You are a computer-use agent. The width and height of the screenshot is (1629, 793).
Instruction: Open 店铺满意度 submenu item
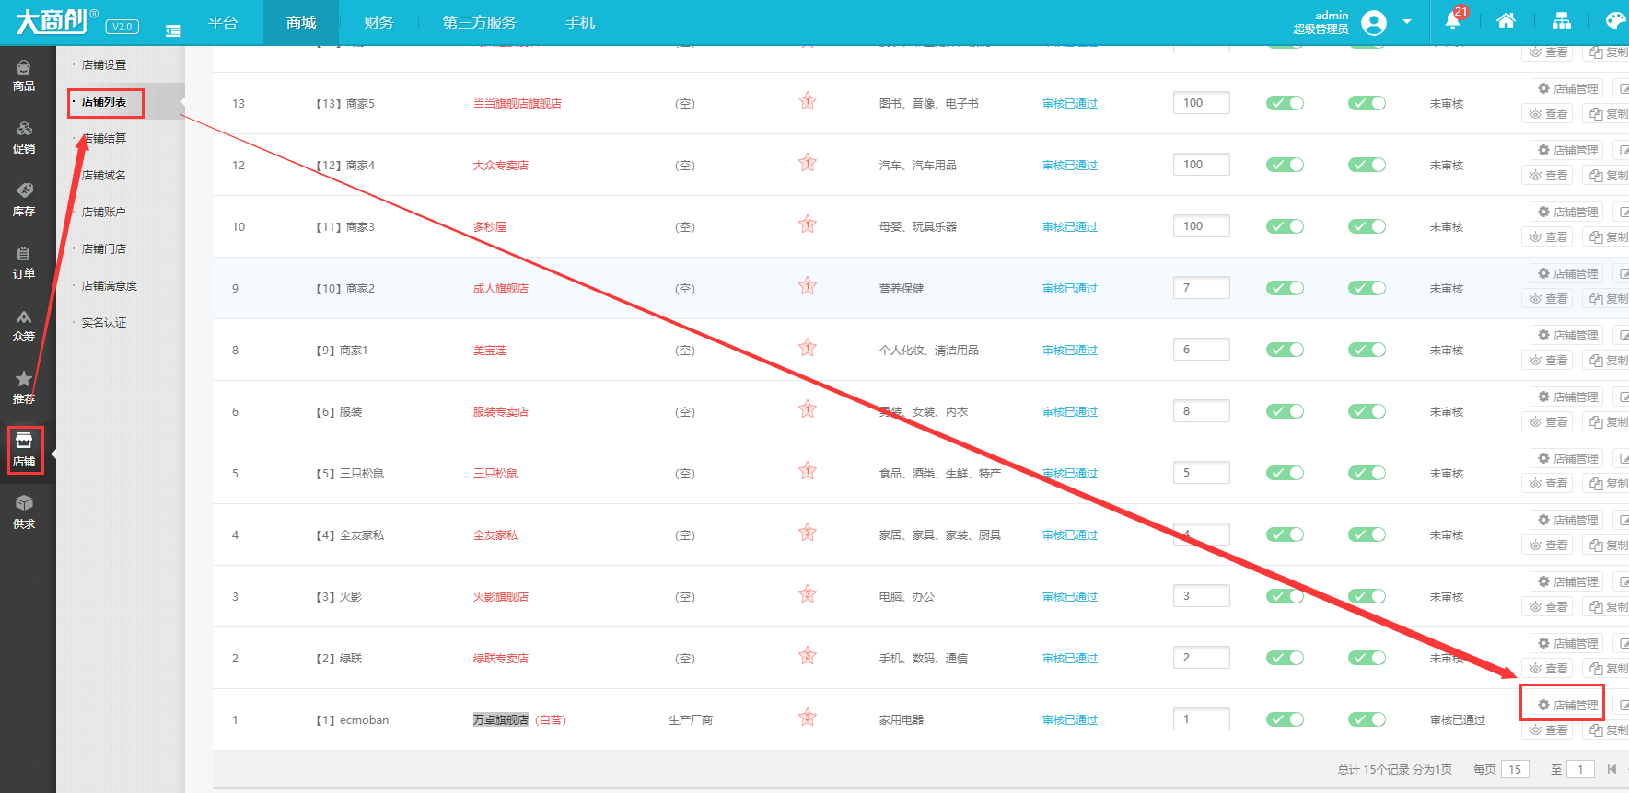pyautogui.click(x=110, y=286)
